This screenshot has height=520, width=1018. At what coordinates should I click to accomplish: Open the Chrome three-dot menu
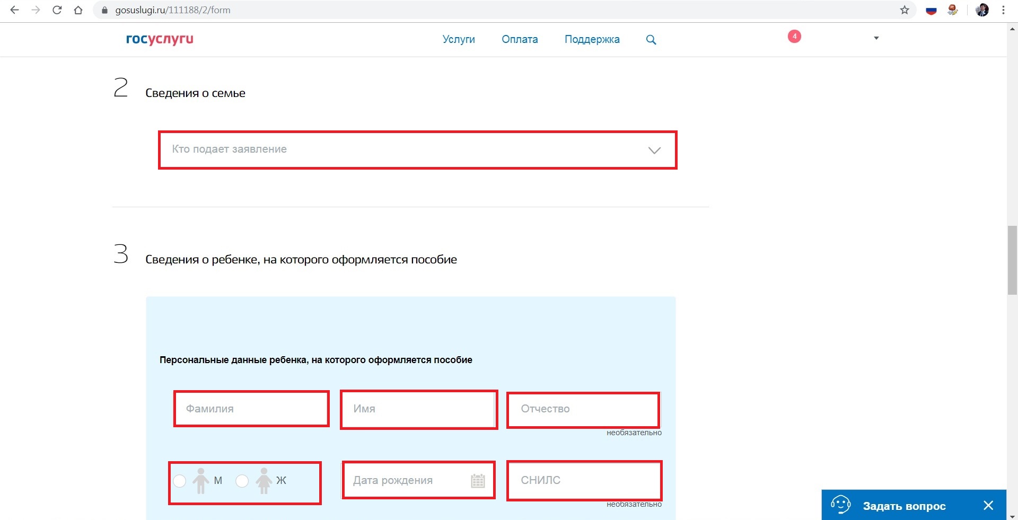[1003, 10]
